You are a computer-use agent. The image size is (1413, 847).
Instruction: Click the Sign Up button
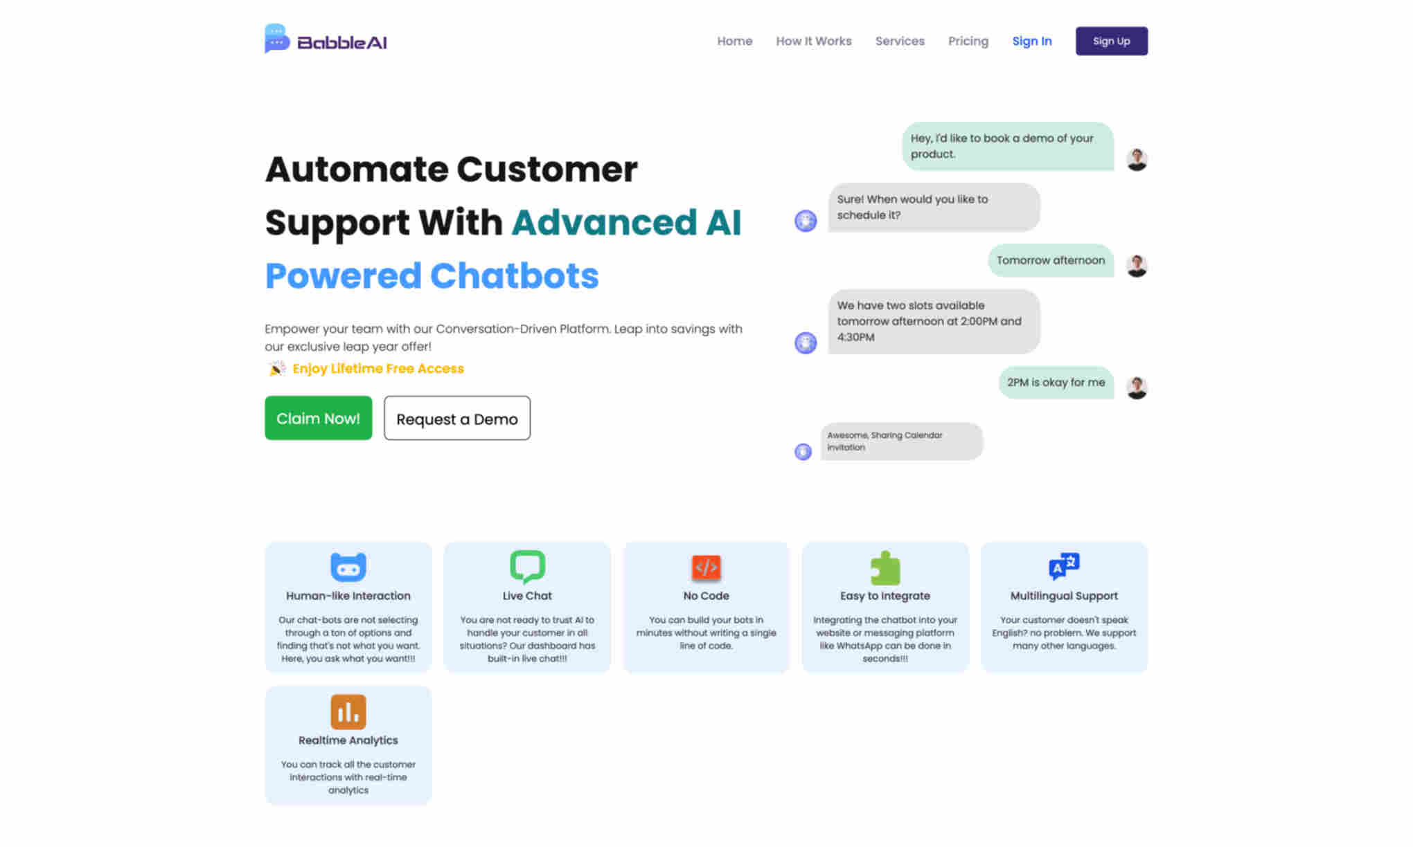[x=1111, y=40]
